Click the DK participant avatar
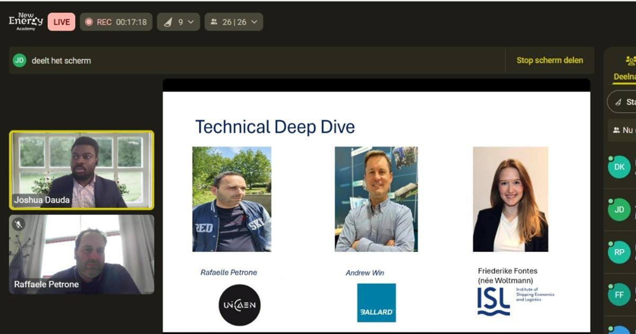 coord(619,167)
